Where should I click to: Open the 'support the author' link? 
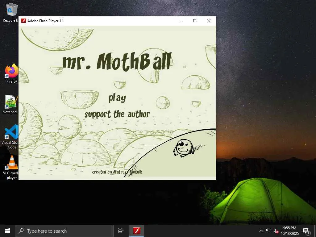[117, 114]
